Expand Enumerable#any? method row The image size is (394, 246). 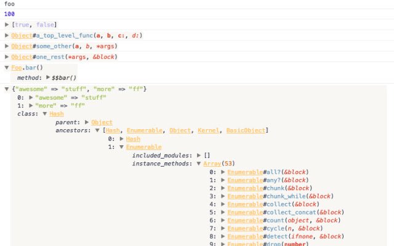click(223, 180)
